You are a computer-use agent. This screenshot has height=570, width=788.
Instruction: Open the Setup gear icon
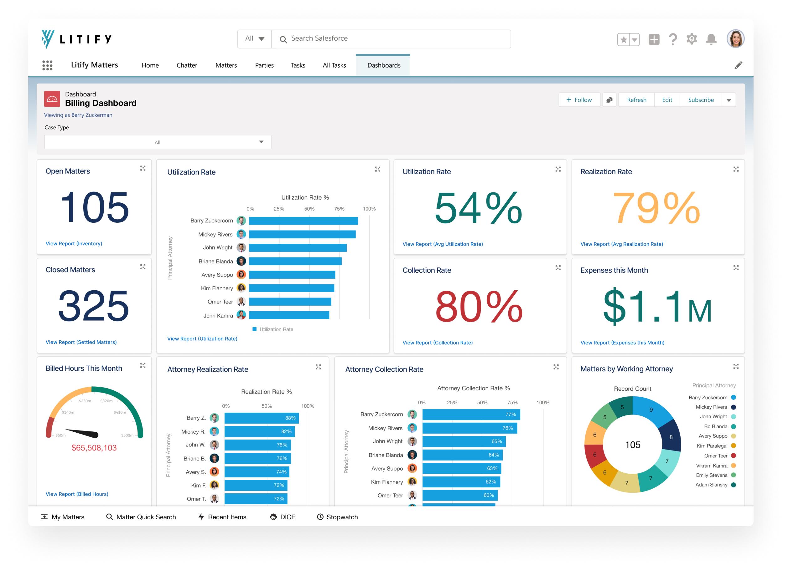[x=692, y=39]
